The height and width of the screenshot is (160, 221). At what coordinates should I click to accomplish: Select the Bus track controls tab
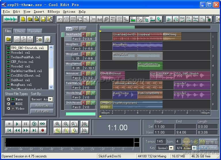(83, 29)
